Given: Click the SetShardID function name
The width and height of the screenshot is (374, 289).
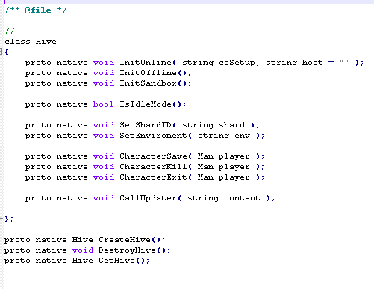Looking at the screenshot, I should (146, 125).
